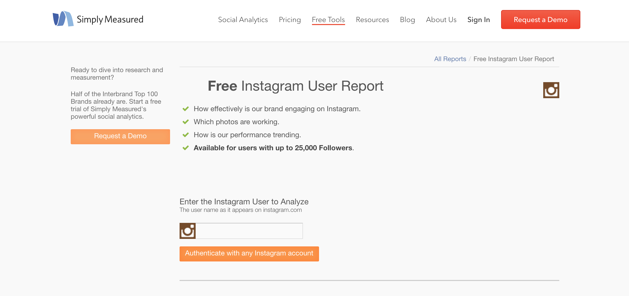Follow the All Reports breadcrumb link

[450, 59]
